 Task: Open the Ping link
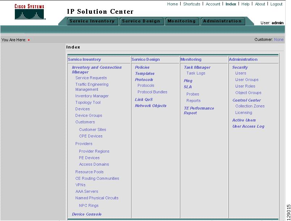pos(188,81)
